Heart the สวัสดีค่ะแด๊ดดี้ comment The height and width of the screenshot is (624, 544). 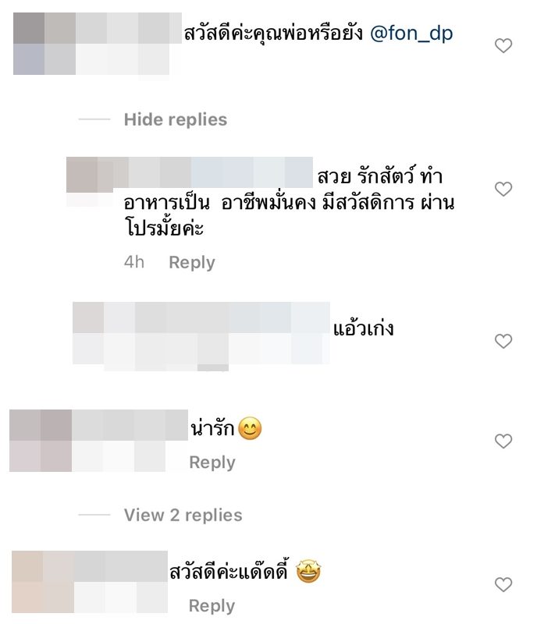503,584
